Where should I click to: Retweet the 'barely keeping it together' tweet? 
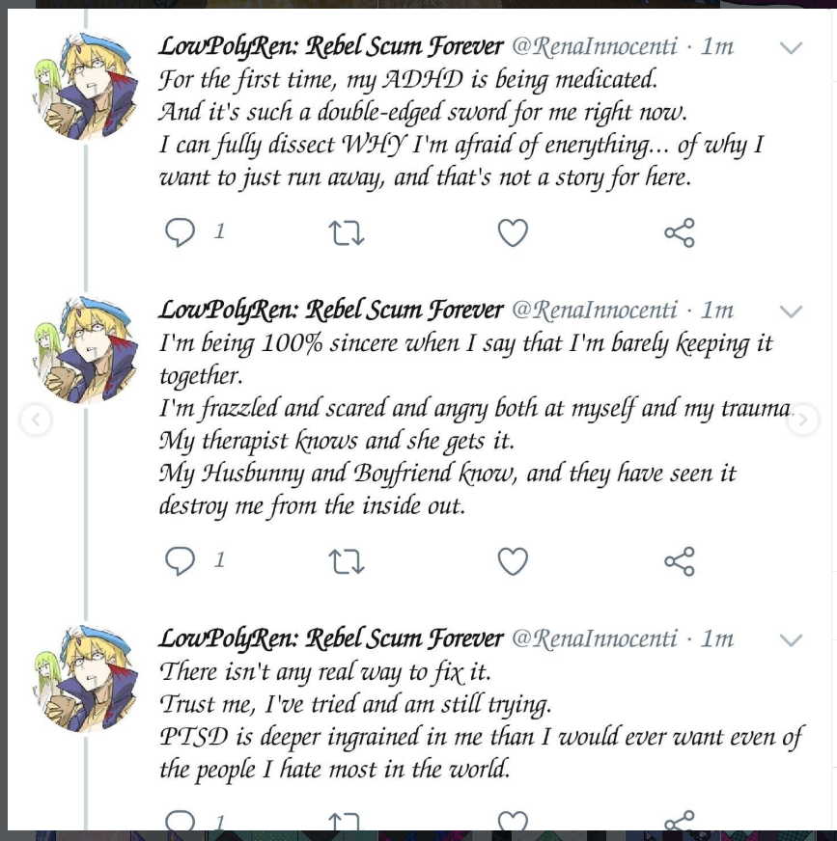click(347, 560)
